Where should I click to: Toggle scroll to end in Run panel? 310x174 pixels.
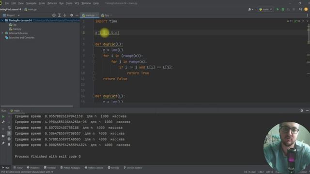coord(9,133)
